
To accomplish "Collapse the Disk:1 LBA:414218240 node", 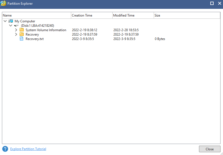I will tap(10, 26).
